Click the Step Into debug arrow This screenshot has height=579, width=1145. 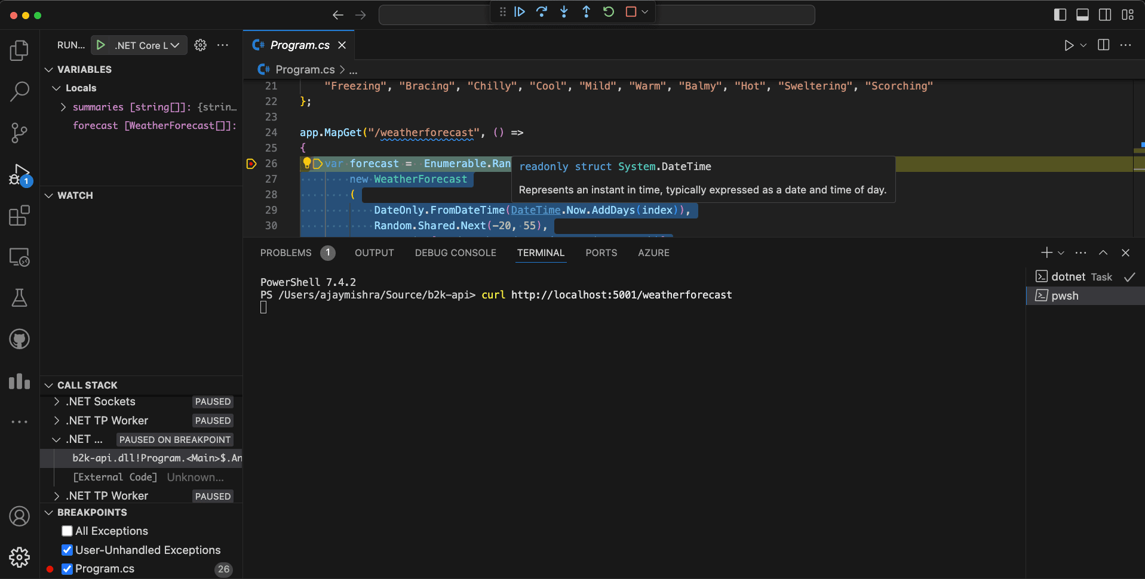coord(564,12)
